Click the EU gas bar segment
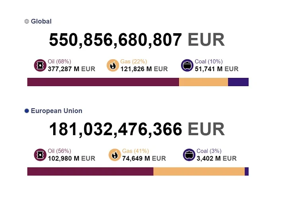 tap(199, 171)
